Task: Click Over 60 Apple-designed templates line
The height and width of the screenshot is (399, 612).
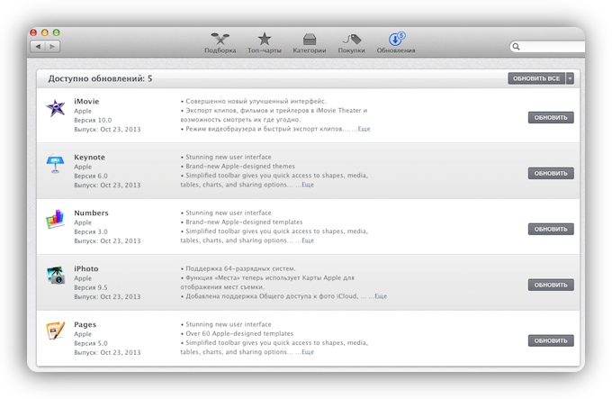Action: pyautogui.click(x=239, y=334)
